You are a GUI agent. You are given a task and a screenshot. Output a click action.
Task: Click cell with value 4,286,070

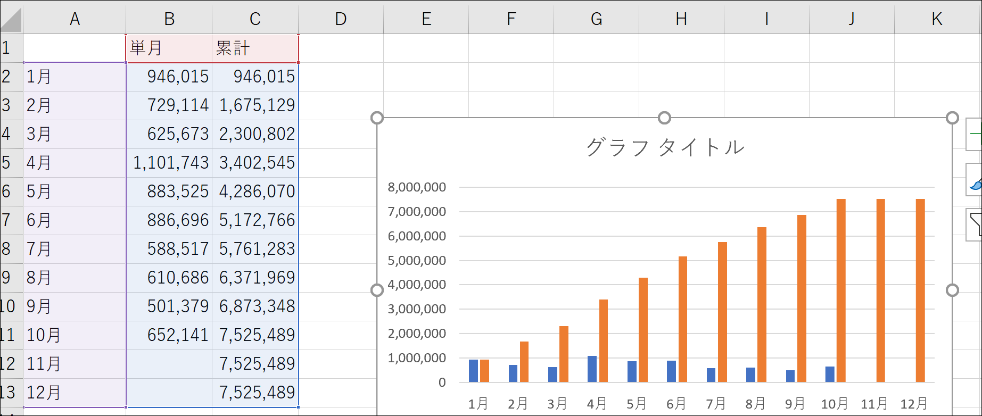[255, 192]
